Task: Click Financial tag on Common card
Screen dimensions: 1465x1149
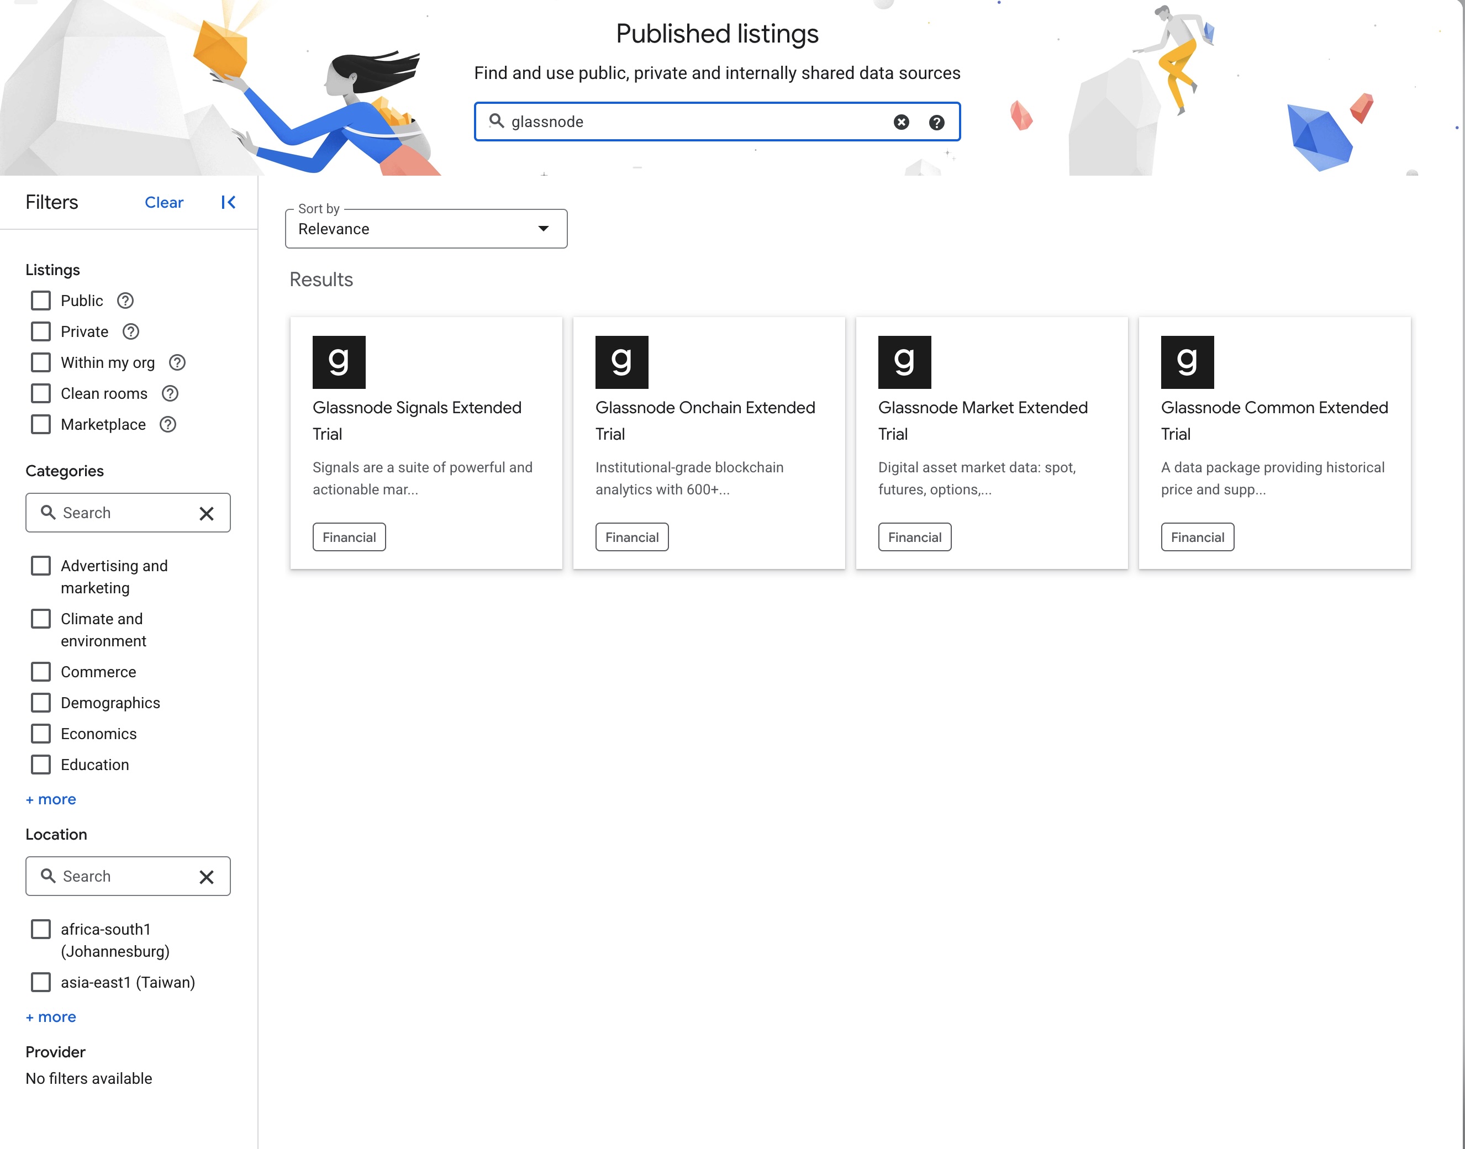Action: (1197, 537)
